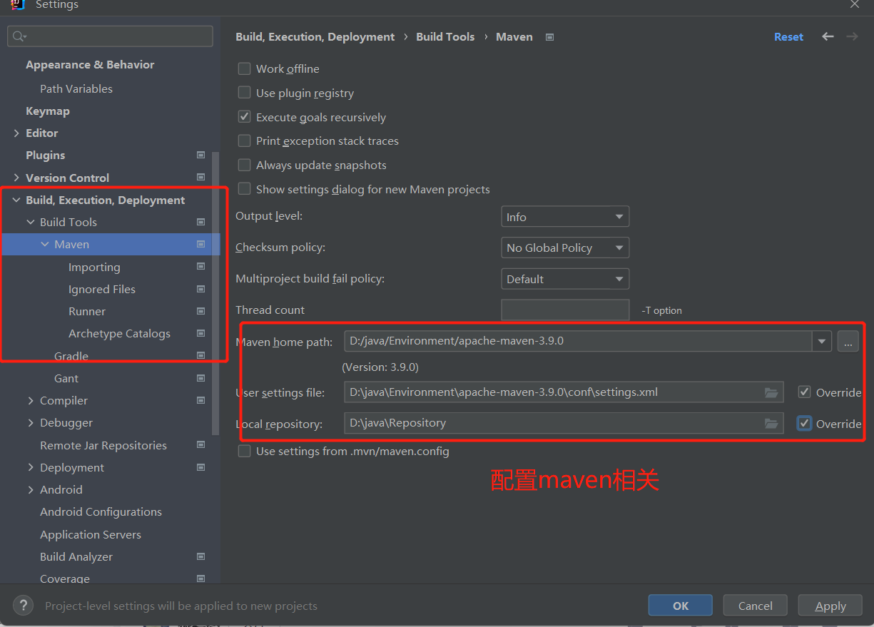Open help with the question mark button
This screenshot has width=874, height=627.
pos(23,606)
